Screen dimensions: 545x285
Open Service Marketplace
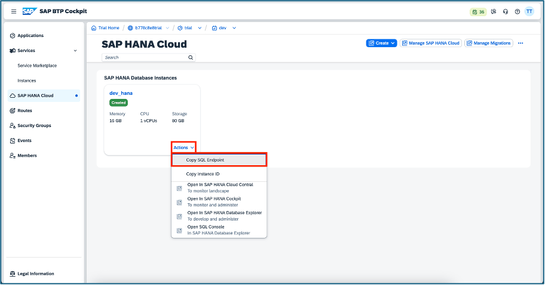click(x=37, y=66)
